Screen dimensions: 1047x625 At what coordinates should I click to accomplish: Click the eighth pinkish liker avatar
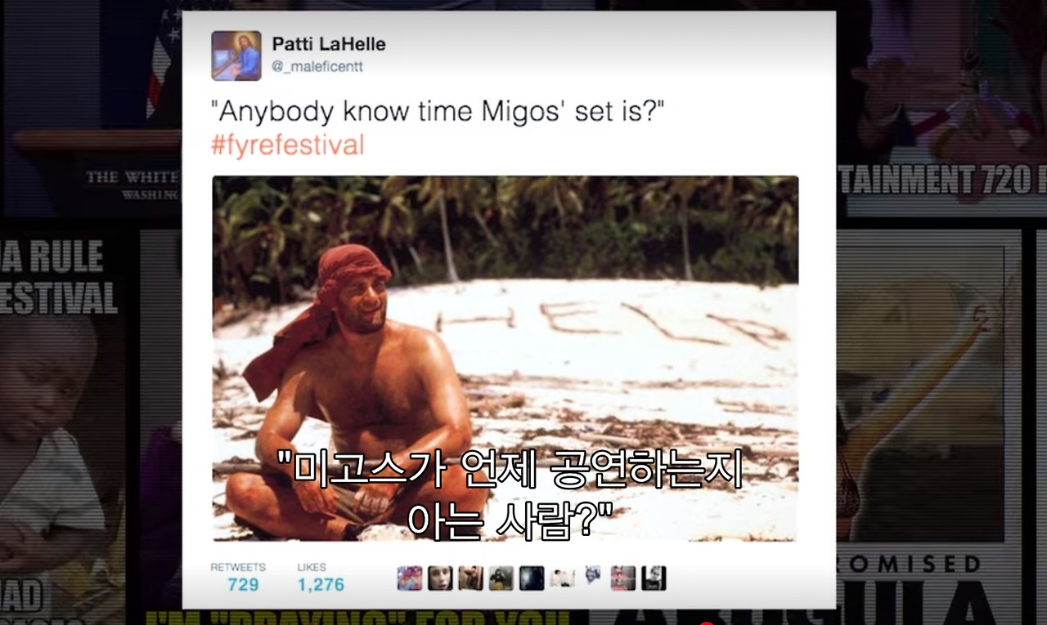coord(623,578)
